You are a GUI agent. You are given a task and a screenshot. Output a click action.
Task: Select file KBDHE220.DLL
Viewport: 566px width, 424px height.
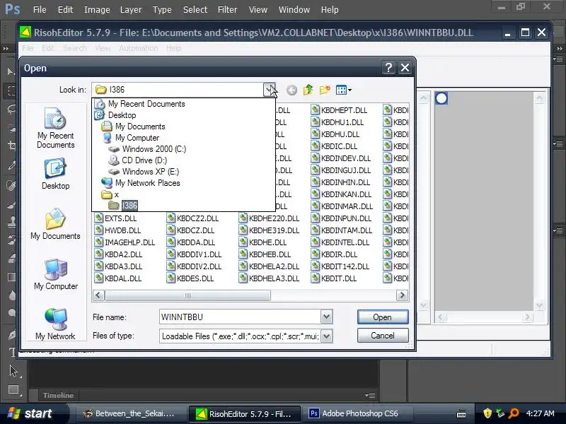click(270, 218)
